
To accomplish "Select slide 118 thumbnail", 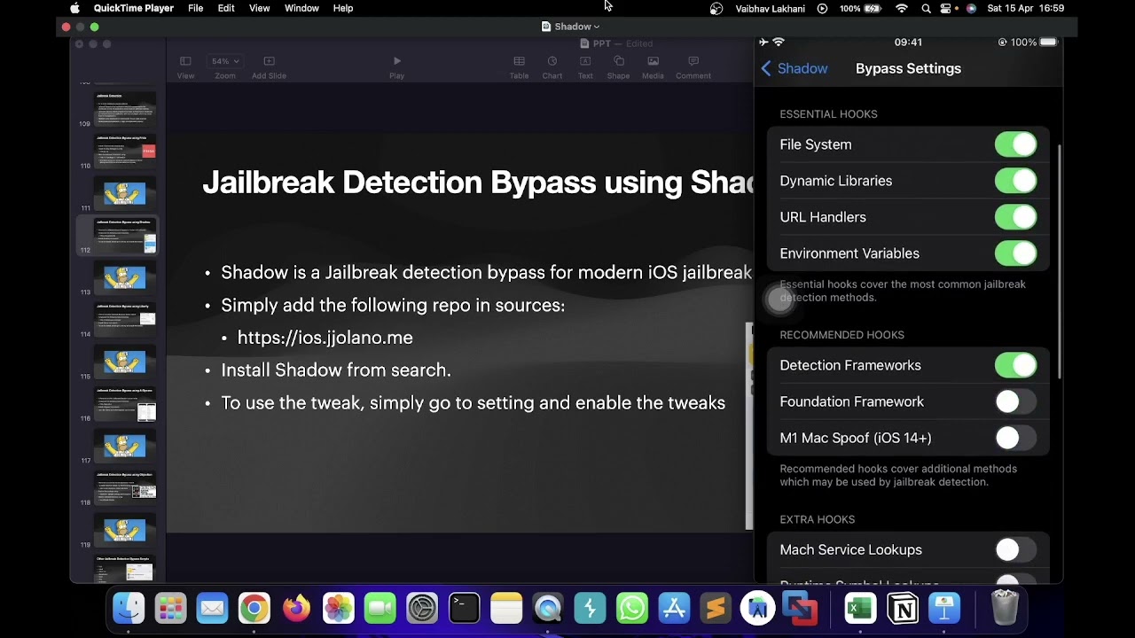I will pyautogui.click(x=125, y=487).
